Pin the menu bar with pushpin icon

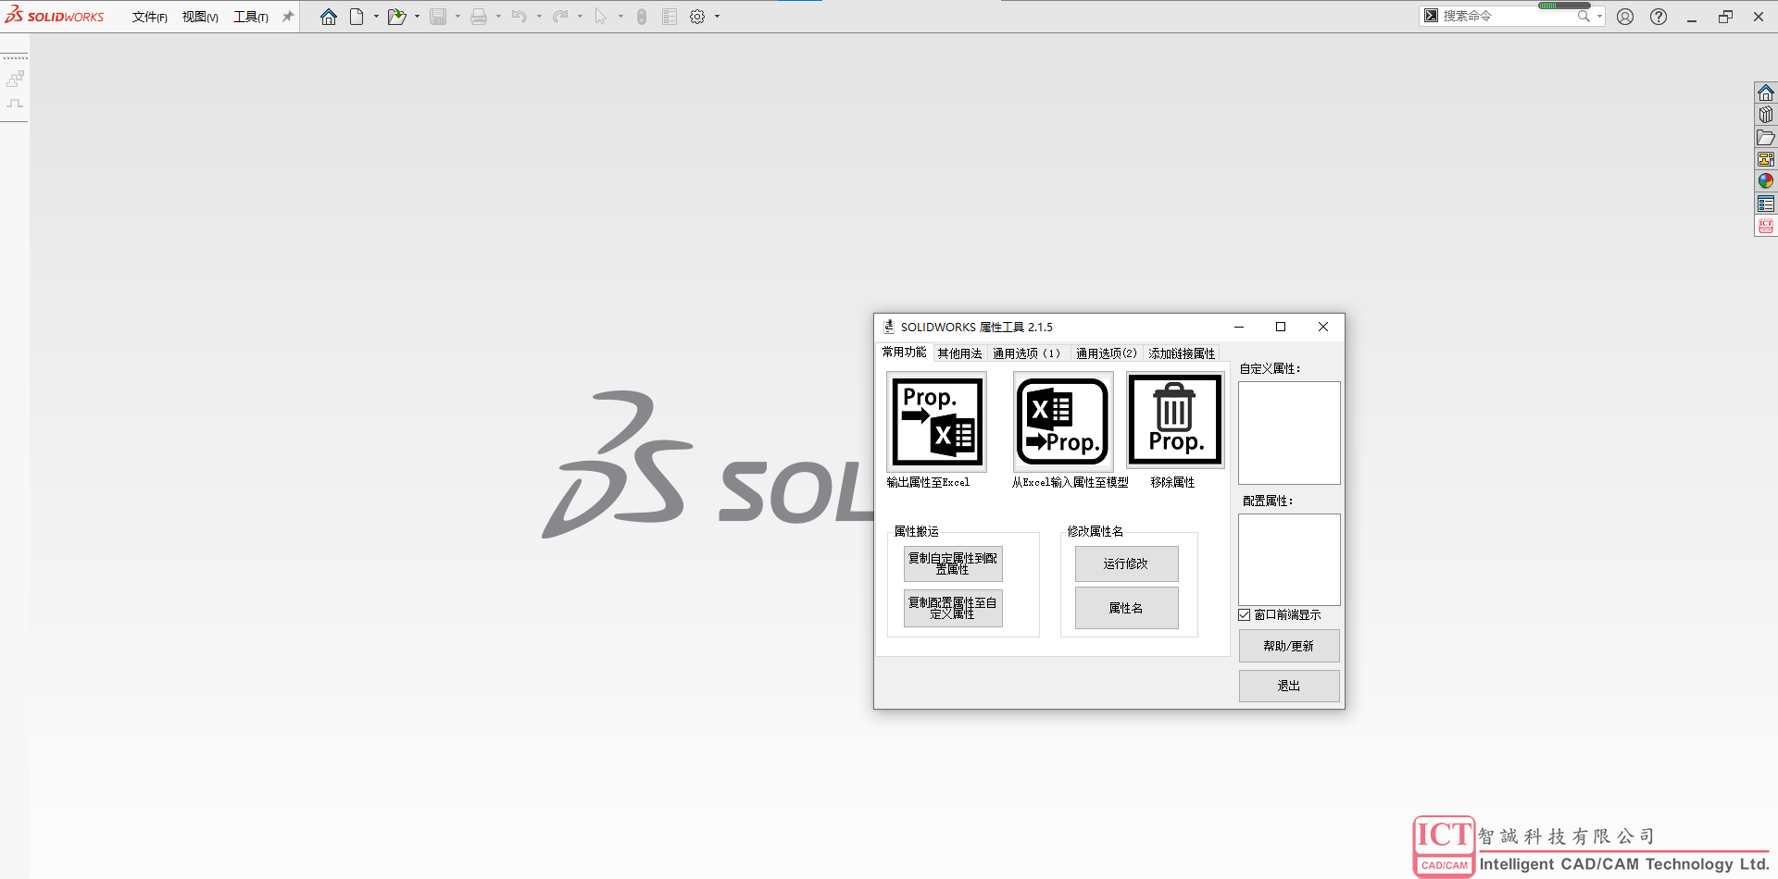(288, 17)
